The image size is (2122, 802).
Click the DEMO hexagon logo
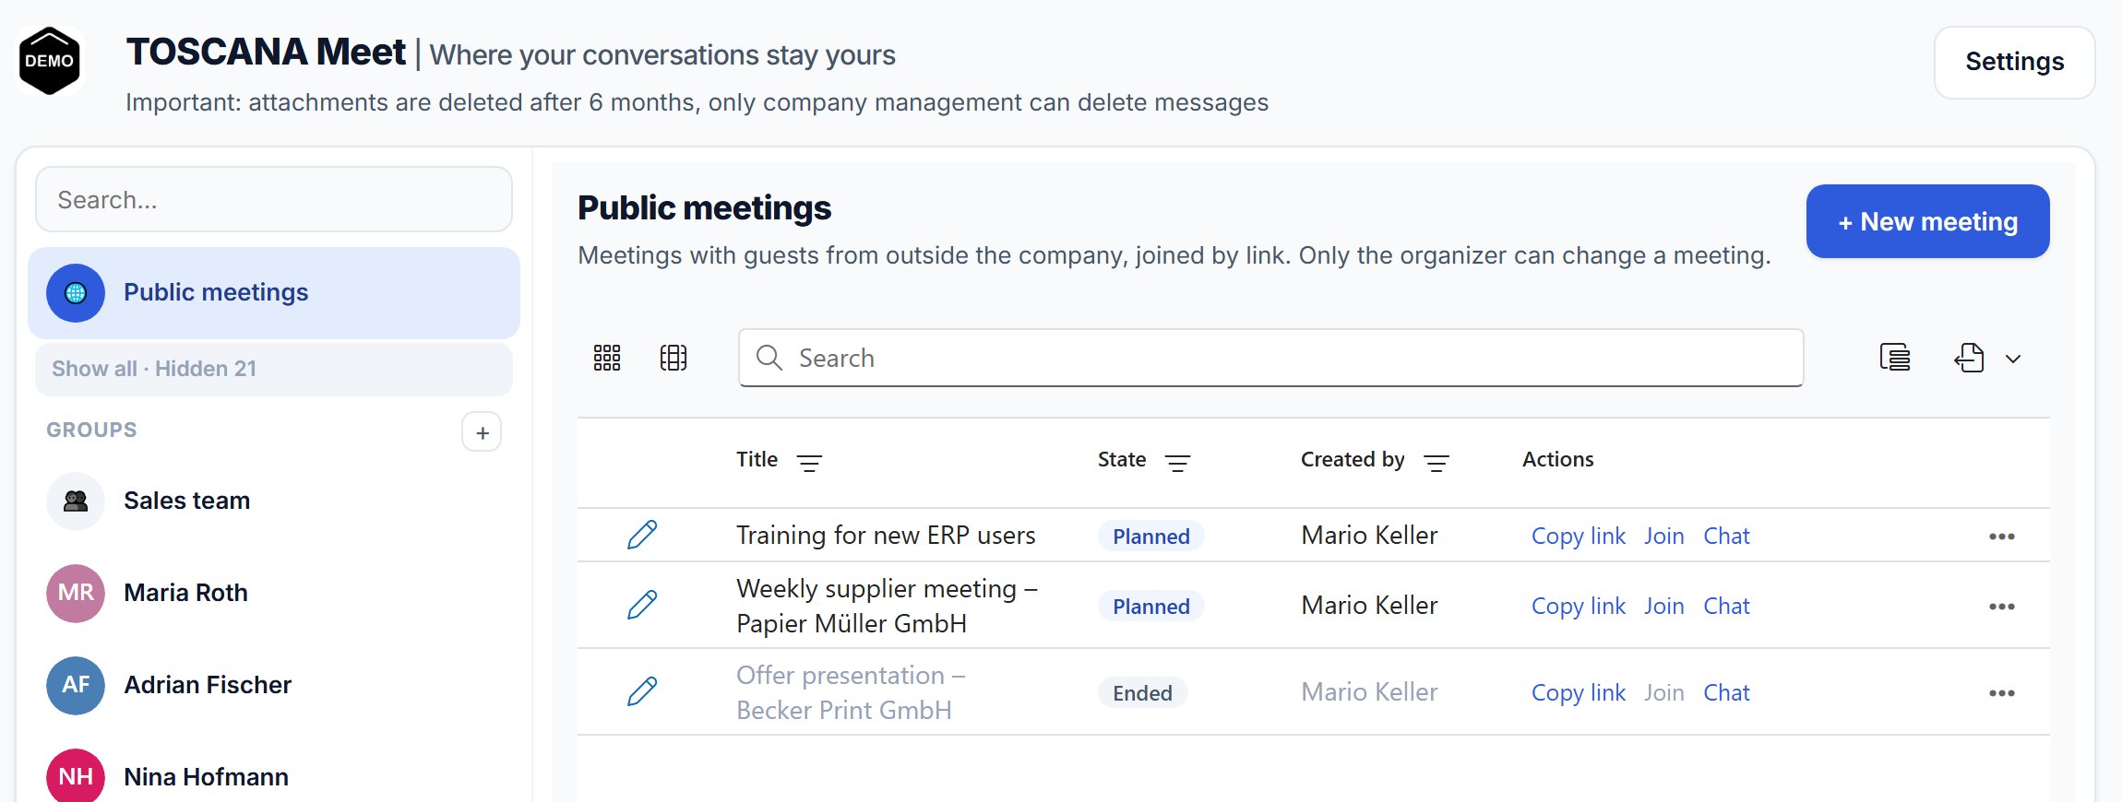click(50, 61)
